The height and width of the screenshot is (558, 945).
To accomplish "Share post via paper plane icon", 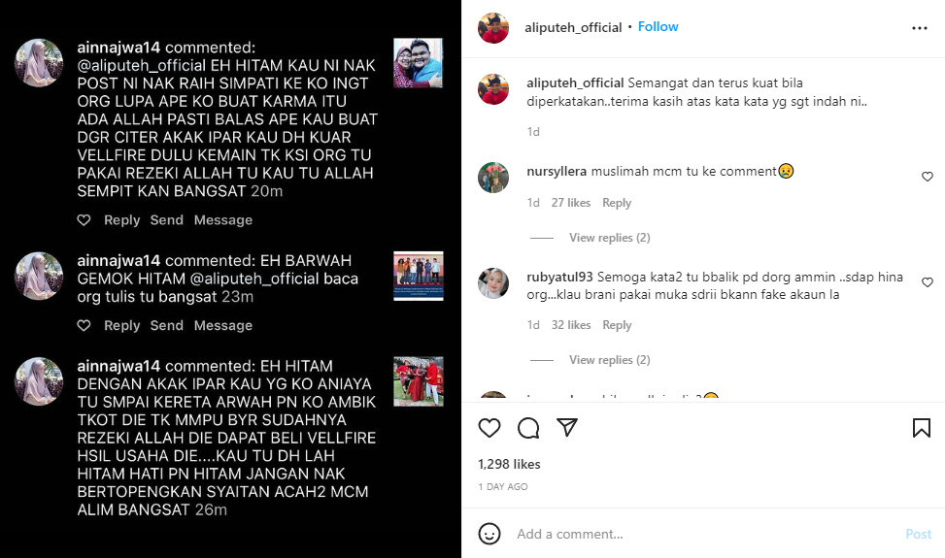I will tap(567, 427).
